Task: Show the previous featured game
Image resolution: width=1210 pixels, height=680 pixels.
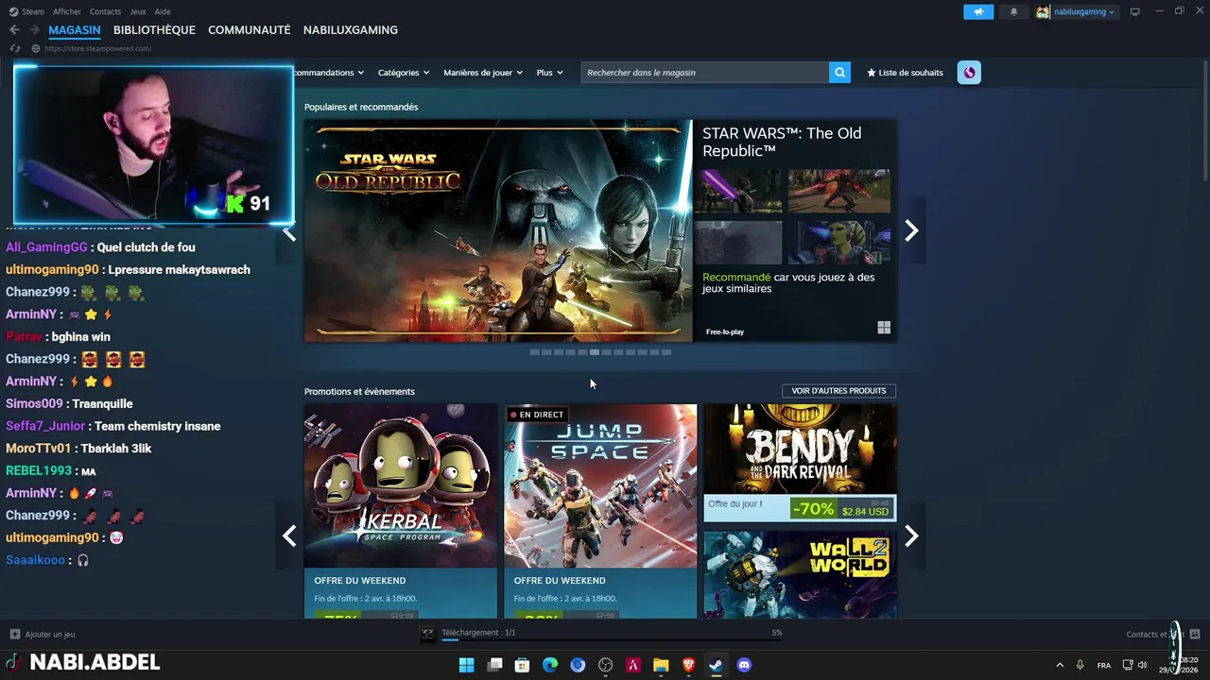Action: point(289,232)
